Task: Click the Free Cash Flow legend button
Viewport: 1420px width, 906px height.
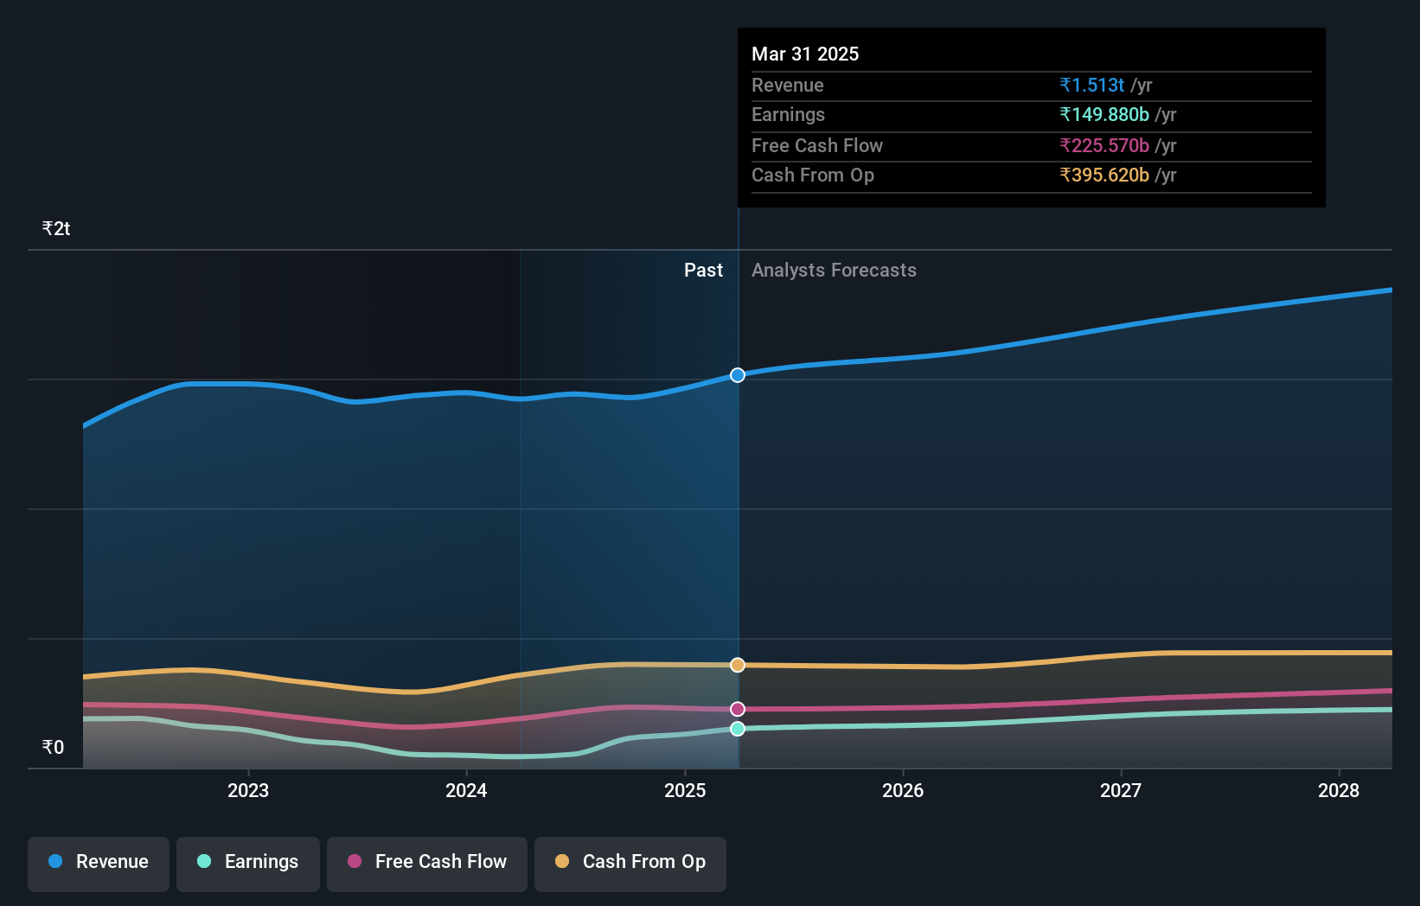Action: (x=426, y=864)
